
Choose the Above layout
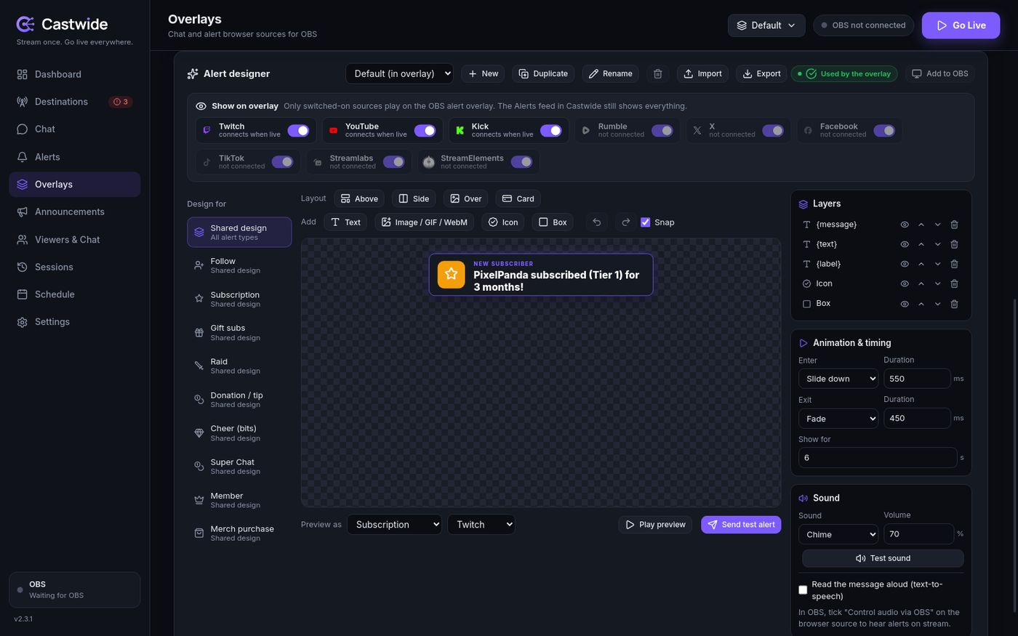pos(359,198)
